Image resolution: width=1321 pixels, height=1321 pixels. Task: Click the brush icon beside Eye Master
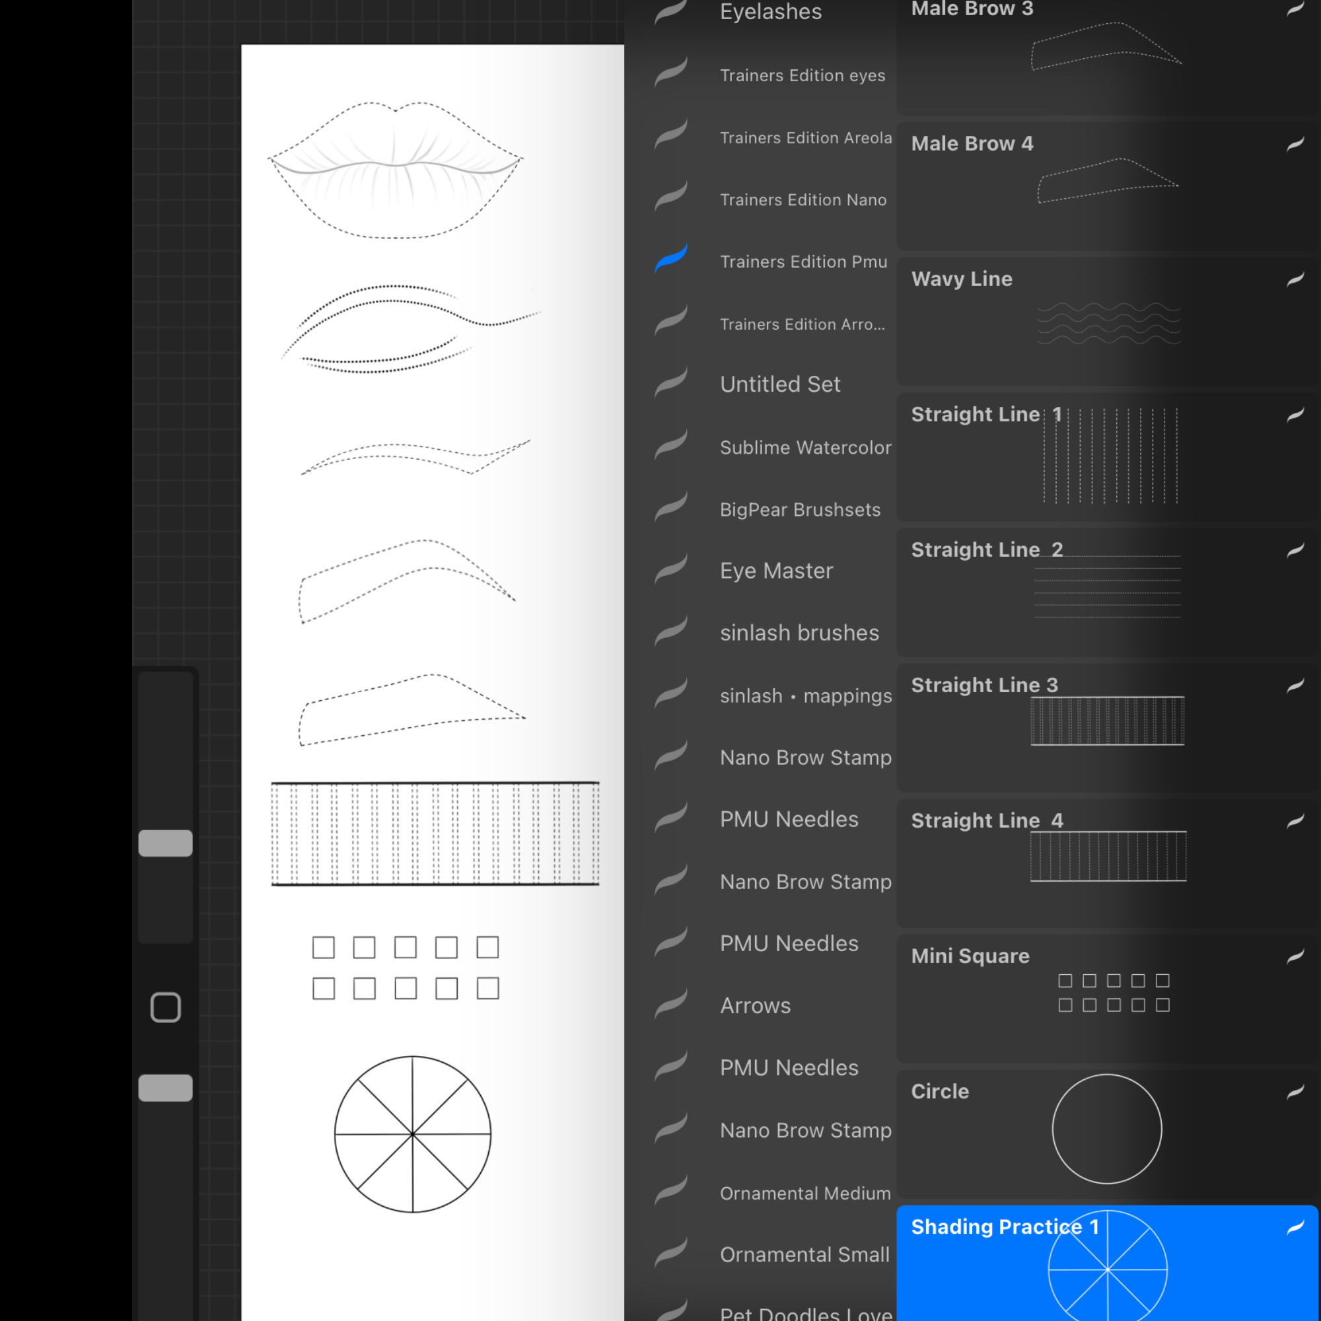(671, 569)
